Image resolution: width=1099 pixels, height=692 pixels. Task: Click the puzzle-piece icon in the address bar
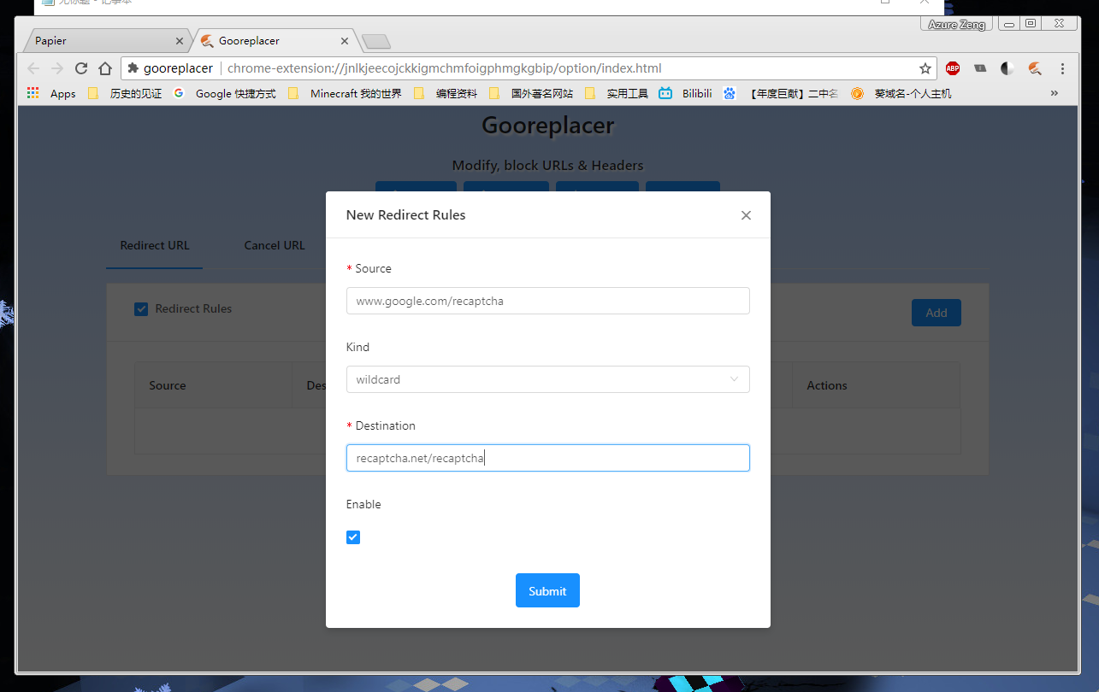point(133,68)
